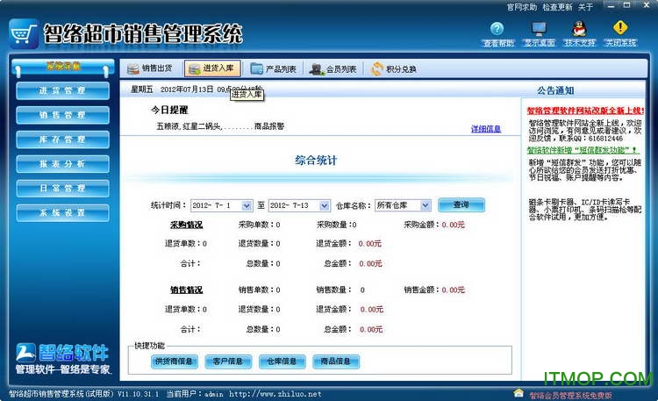Expand the start date dropdown 2012-7-1
The width and height of the screenshot is (658, 401).
[x=247, y=205]
